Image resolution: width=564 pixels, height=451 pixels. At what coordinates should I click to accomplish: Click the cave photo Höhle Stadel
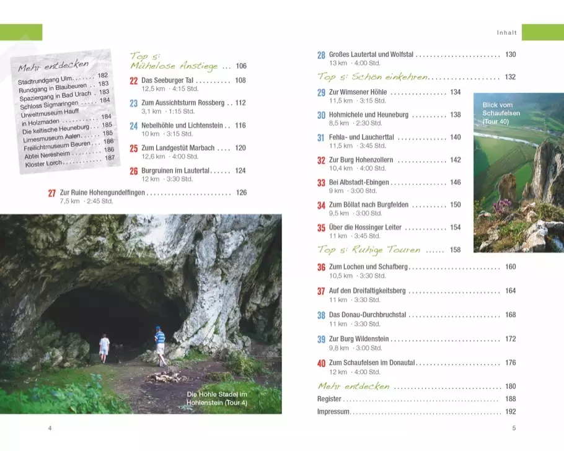click(x=141, y=314)
